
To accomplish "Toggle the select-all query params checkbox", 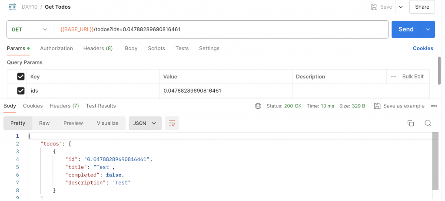I will 21,76.
